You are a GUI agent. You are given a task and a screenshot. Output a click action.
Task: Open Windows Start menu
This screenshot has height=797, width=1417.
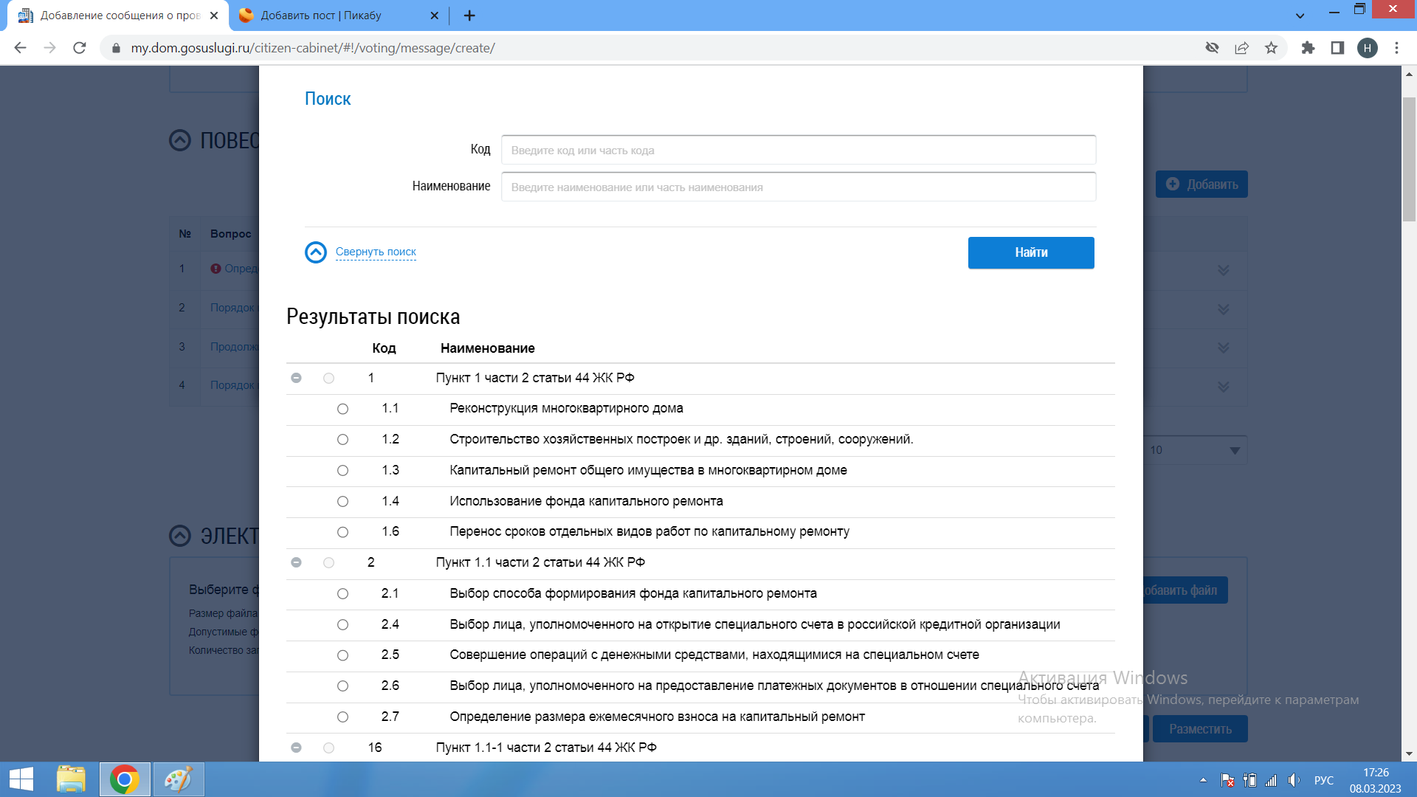(21, 779)
